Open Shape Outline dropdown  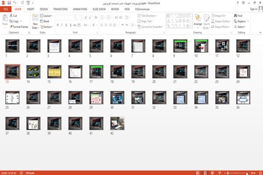(x=221, y=21)
